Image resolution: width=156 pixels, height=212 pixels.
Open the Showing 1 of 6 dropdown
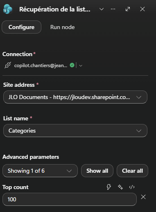click(x=40, y=171)
